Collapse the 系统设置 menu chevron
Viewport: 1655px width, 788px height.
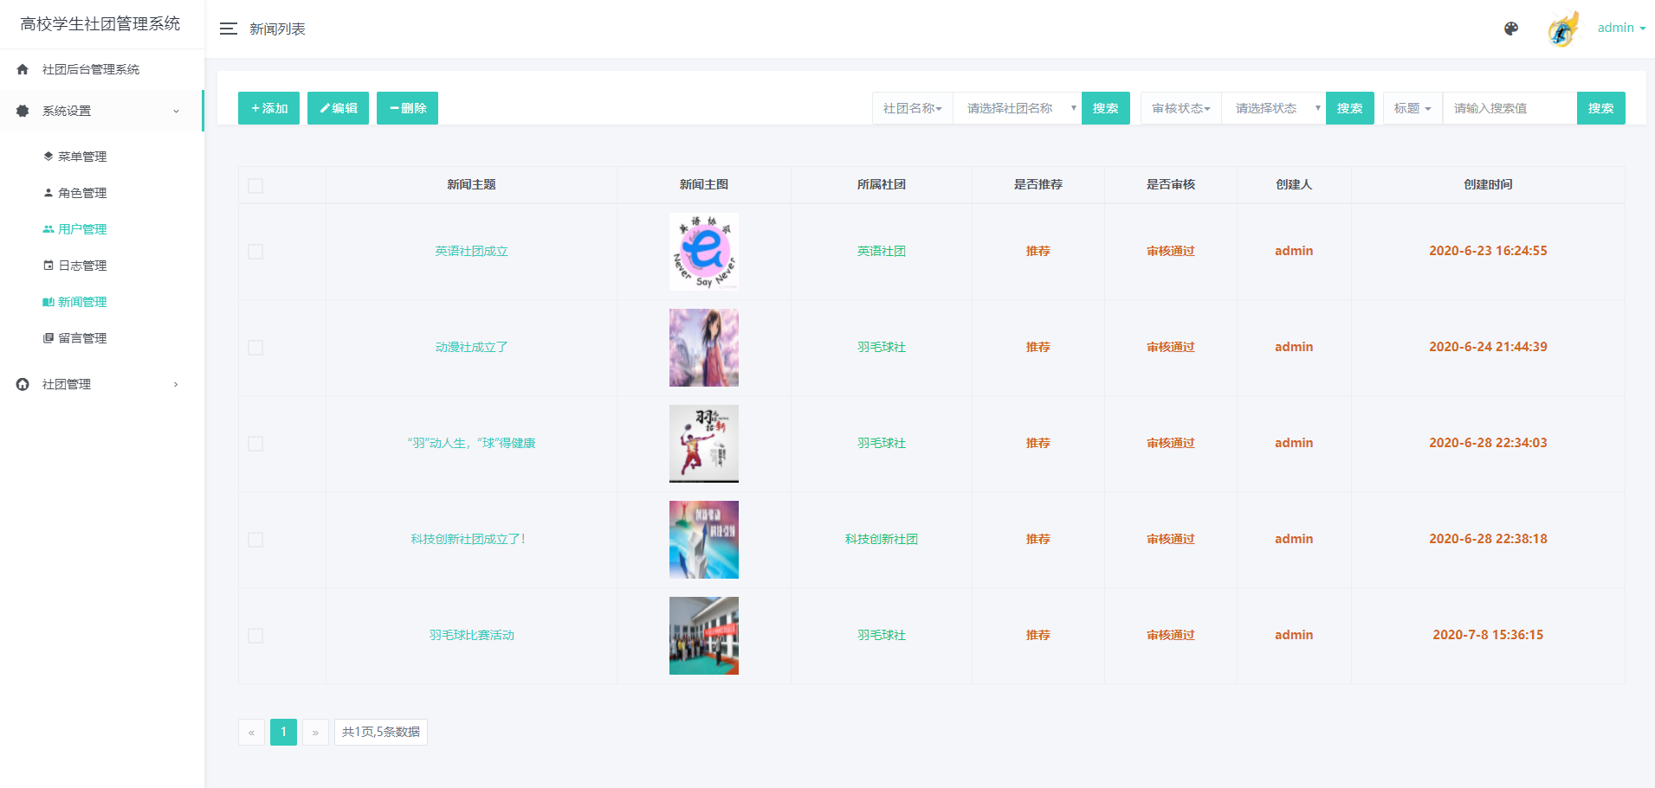(176, 111)
